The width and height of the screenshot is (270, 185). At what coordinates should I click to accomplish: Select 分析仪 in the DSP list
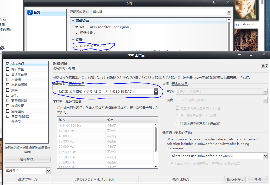[16, 121]
